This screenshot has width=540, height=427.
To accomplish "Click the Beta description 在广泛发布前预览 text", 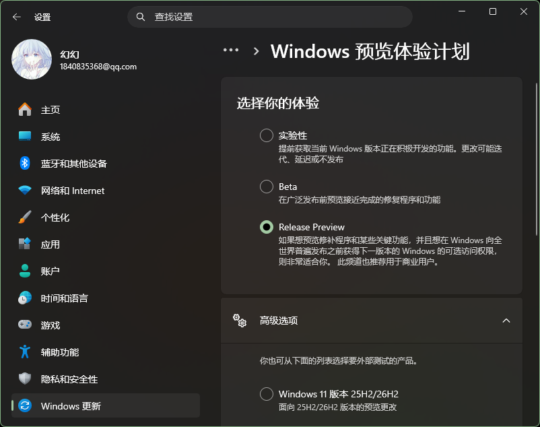I will coord(359,200).
